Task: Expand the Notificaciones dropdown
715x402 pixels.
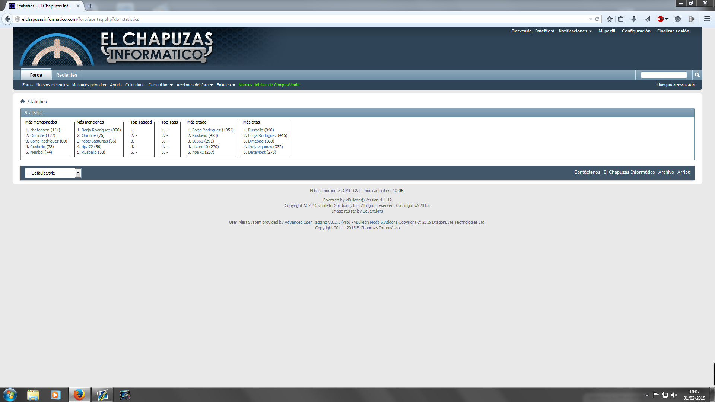Action: [x=575, y=31]
